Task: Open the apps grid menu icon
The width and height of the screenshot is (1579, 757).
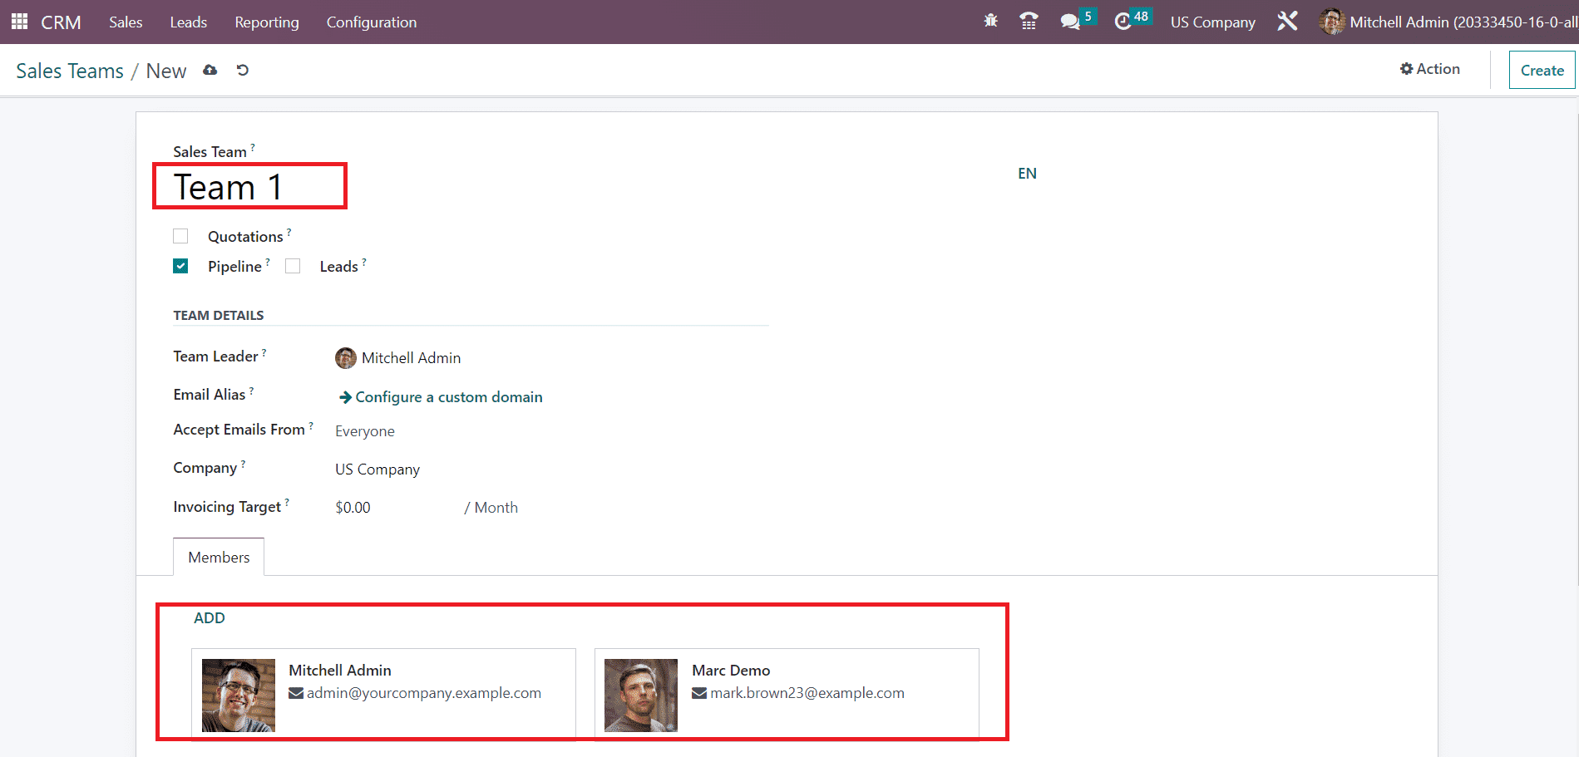Action: pos(19,22)
